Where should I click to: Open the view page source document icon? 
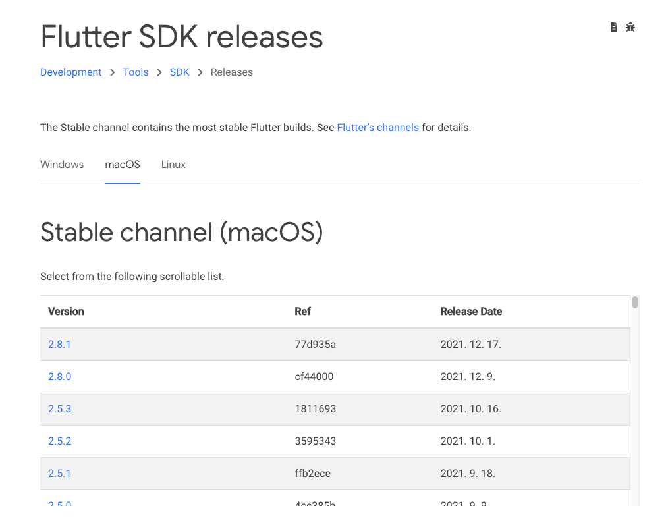coord(613,27)
